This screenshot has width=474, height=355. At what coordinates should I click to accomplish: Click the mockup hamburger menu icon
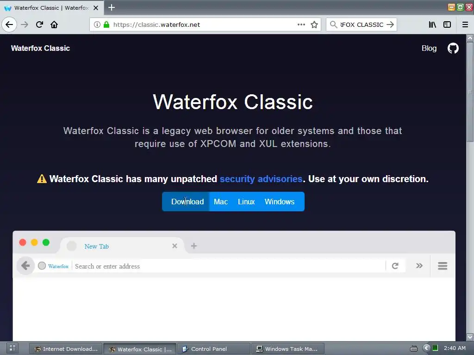443,266
